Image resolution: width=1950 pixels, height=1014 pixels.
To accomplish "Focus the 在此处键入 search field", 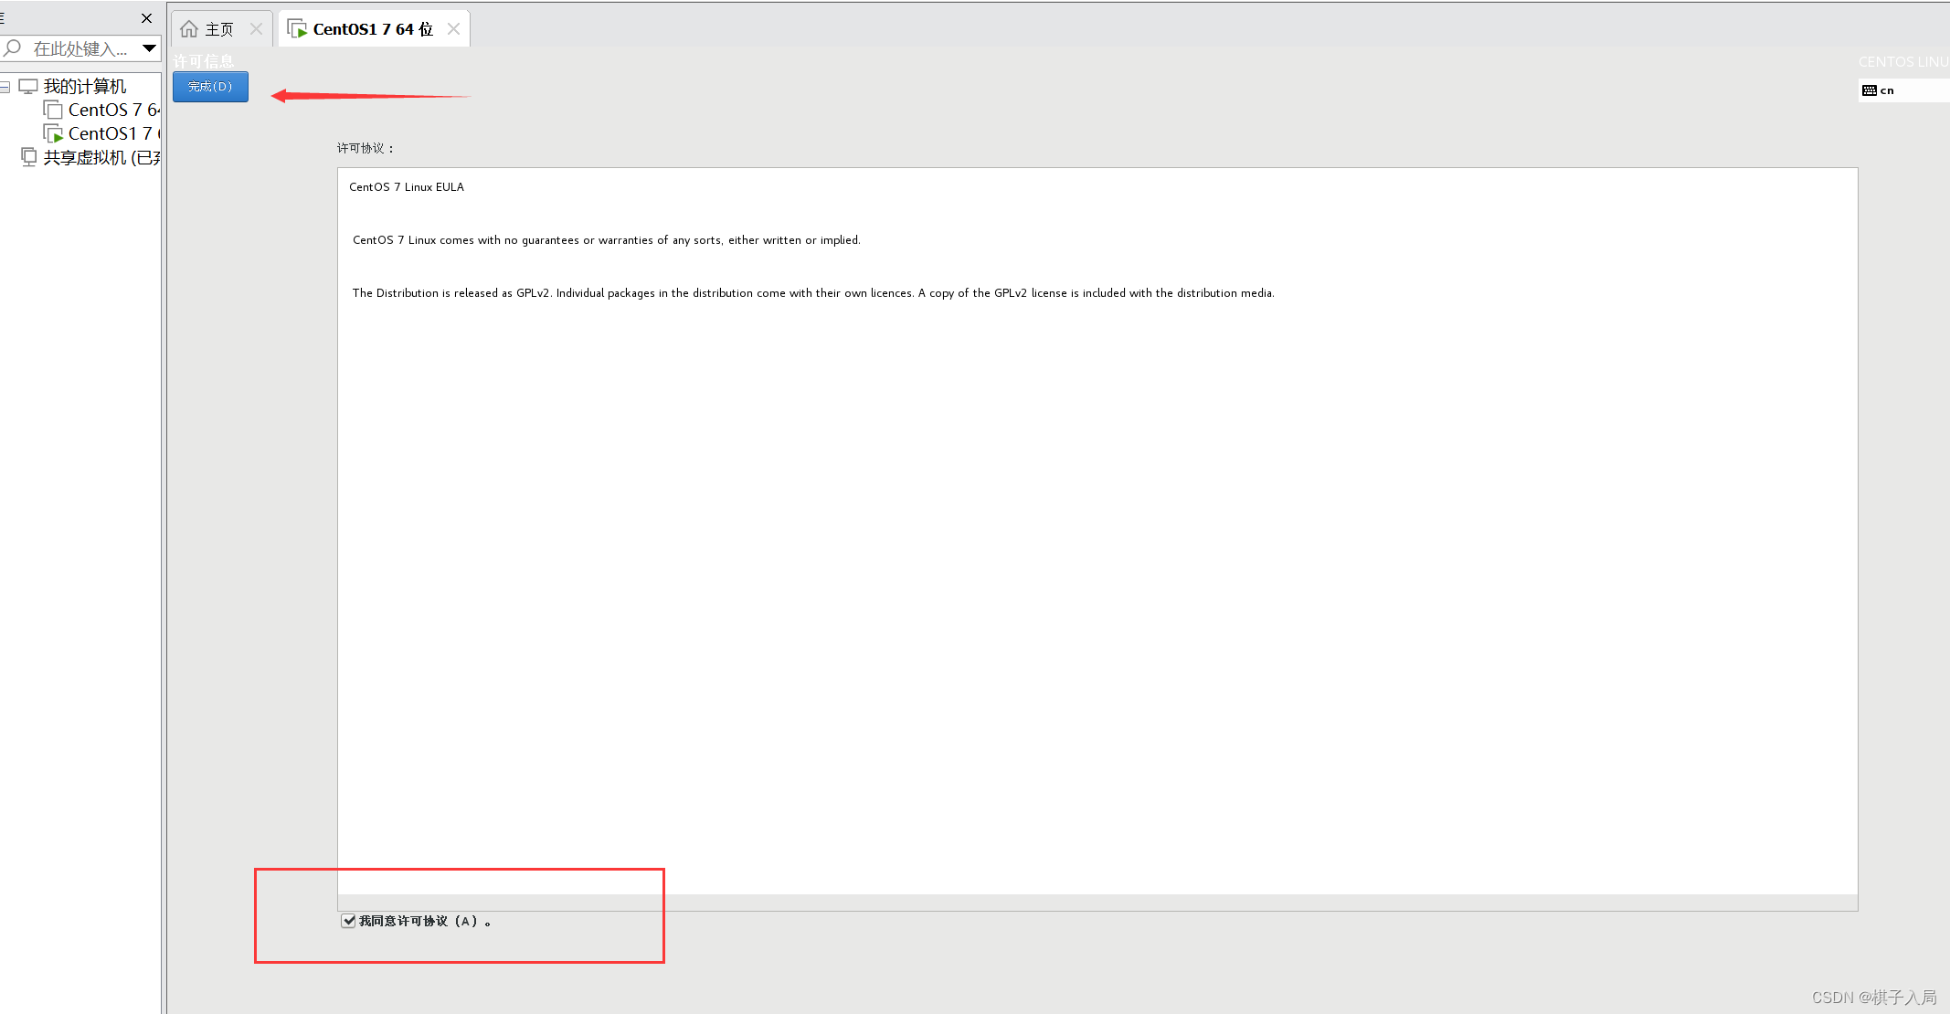I will (x=80, y=48).
